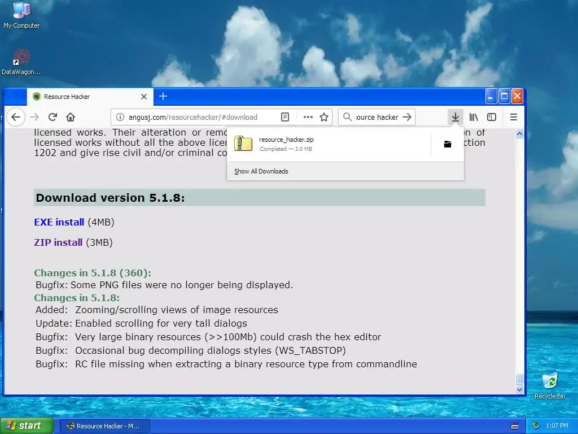Click Show All Downloads

click(x=261, y=171)
